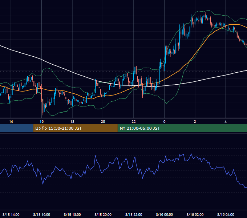Viewport: 247px width, 218px height.
Task: Click the 8/15 20:00 time label
Action: click(103, 214)
